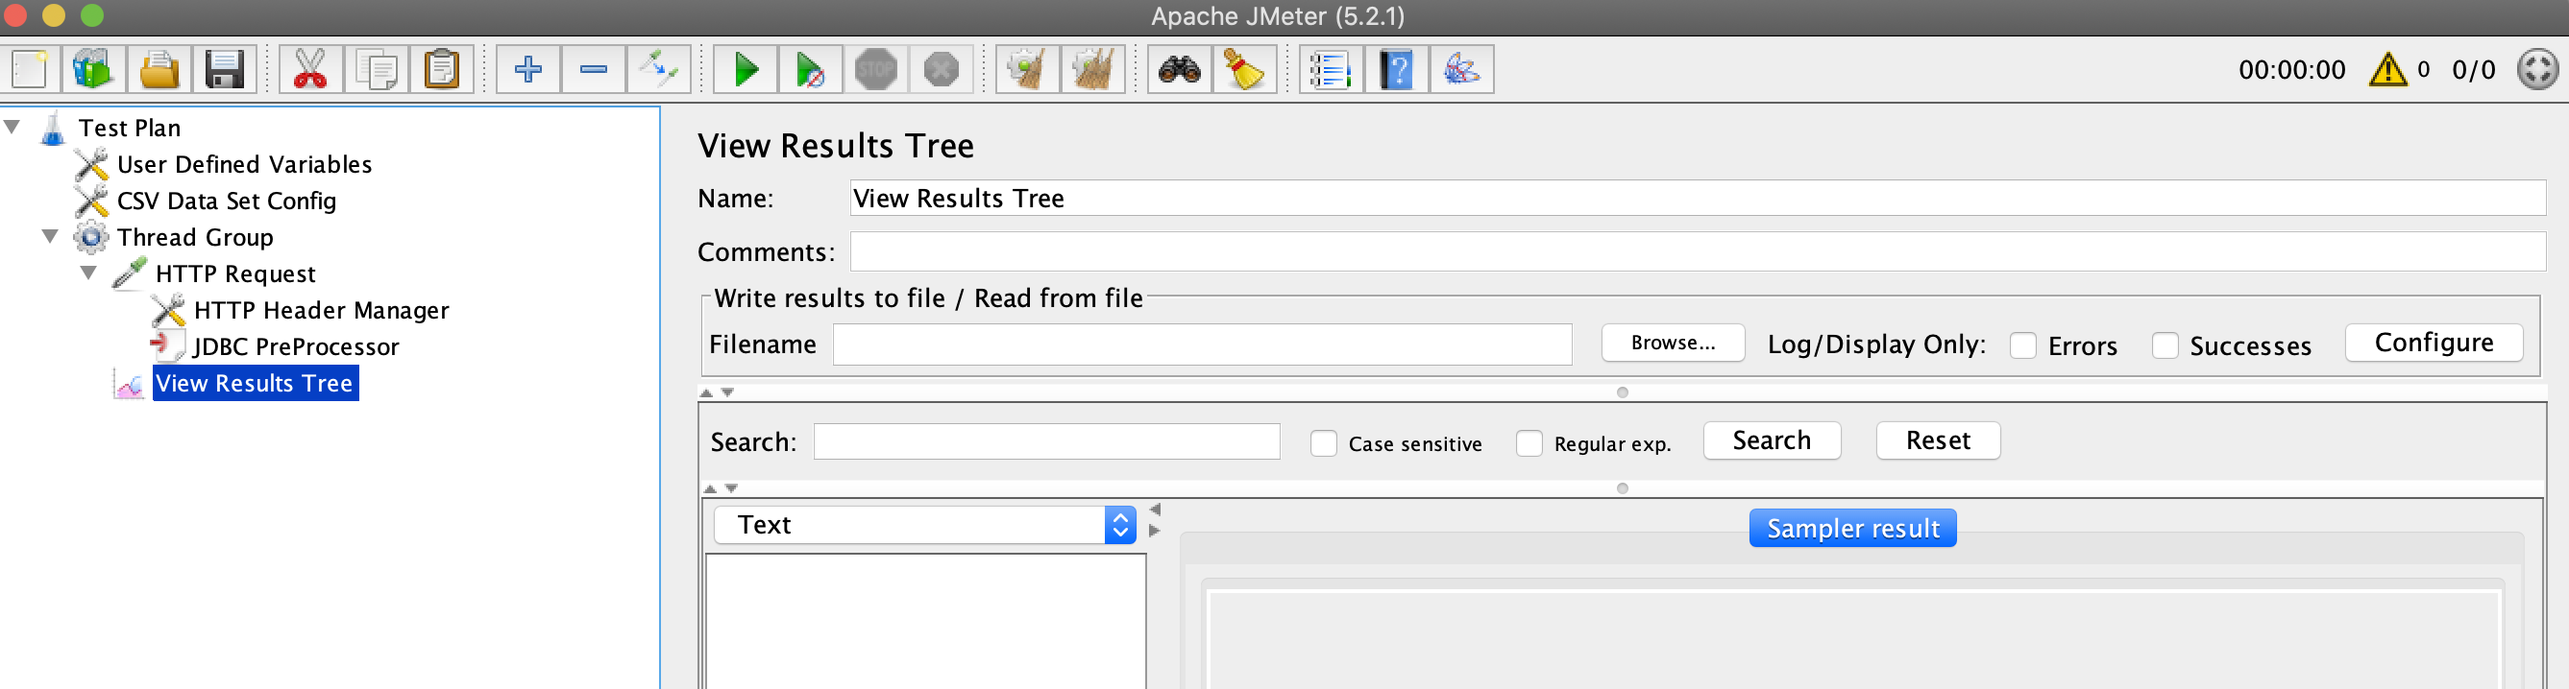Viewport: 2569px width, 689px height.
Task: Click the Toggle enable/disable icon
Action: pyautogui.click(x=658, y=70)
